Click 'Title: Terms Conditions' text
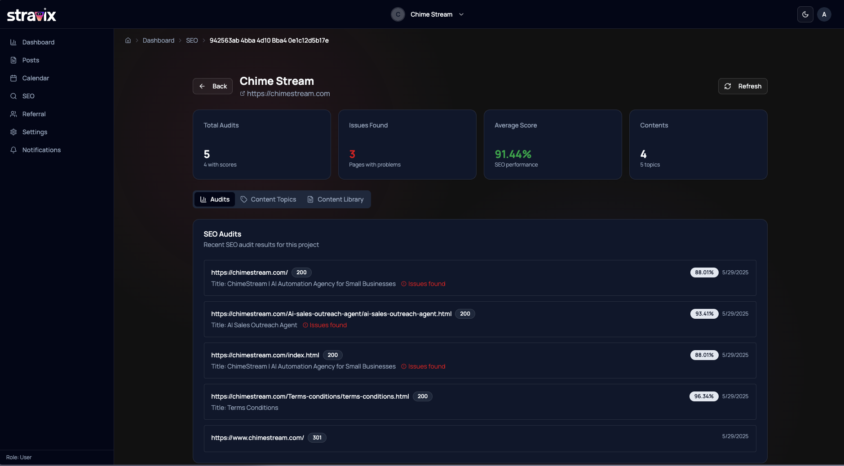 [245, 408]
